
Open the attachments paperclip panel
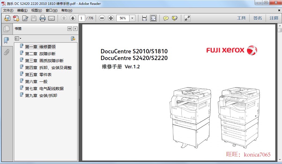coord(6,52)
